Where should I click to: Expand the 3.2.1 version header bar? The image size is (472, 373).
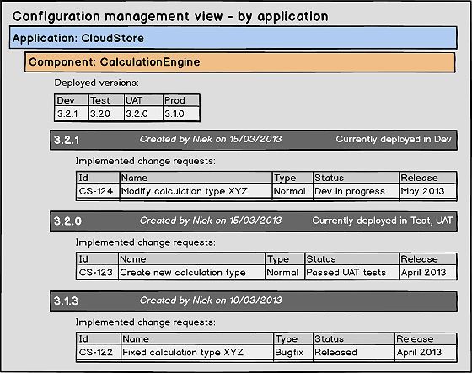tap(254, 140)
